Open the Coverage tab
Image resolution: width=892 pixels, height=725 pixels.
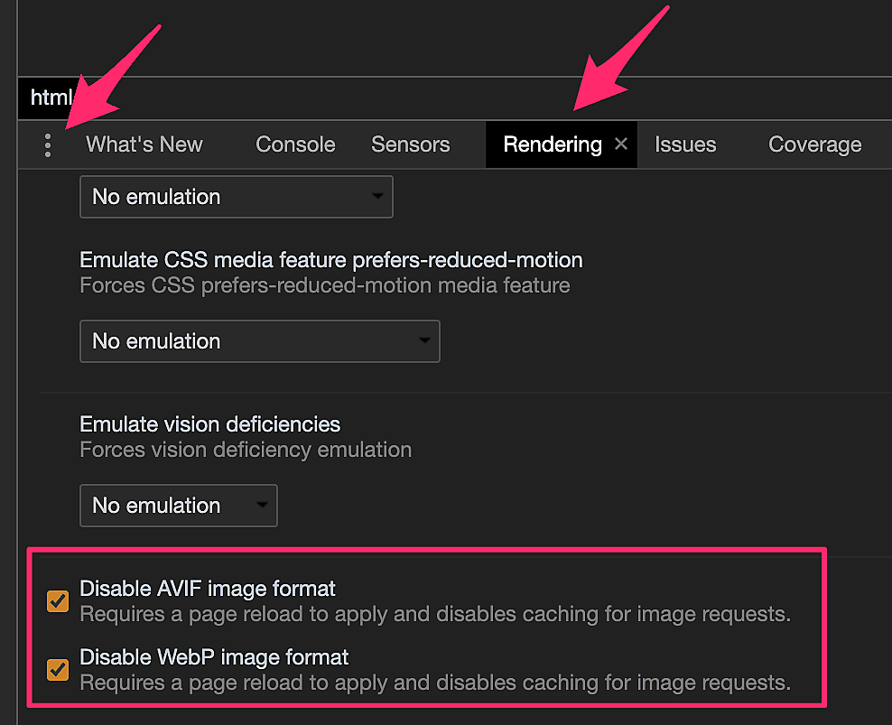(x=814, y=144)
